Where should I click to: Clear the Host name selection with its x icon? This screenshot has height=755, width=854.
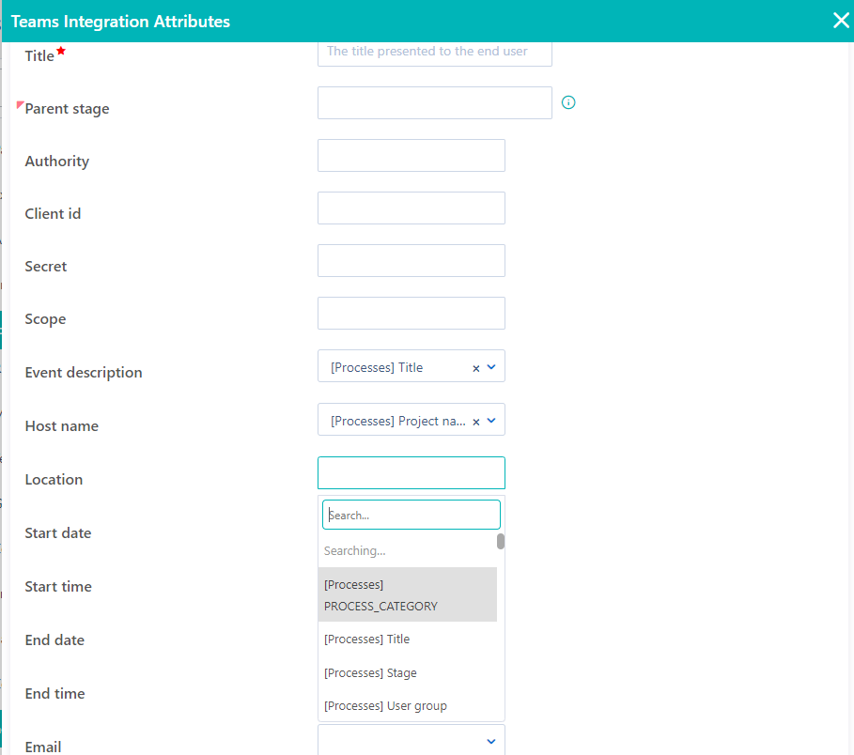point(475,420)
